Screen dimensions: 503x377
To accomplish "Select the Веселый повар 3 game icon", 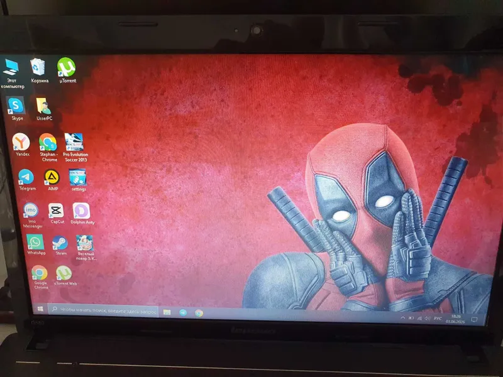I will click(x=86, y=248).
